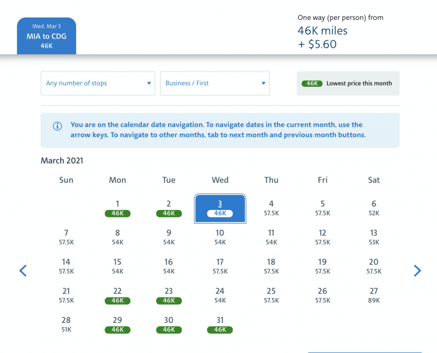Select Tuesday March 2 date

tap(169, 208)
